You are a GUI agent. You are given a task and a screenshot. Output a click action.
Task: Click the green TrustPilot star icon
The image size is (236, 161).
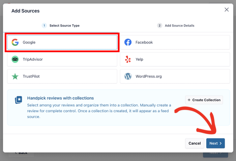coord(15,76)
